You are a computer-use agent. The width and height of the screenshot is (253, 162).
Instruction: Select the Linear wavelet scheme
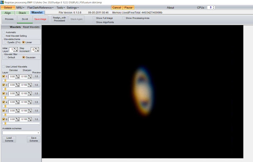click(x=23, y=42)
